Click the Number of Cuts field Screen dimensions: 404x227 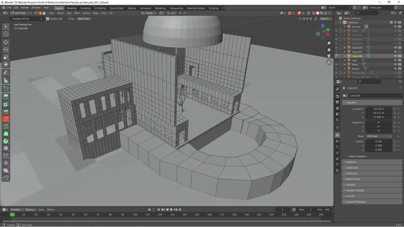(27, 19)
